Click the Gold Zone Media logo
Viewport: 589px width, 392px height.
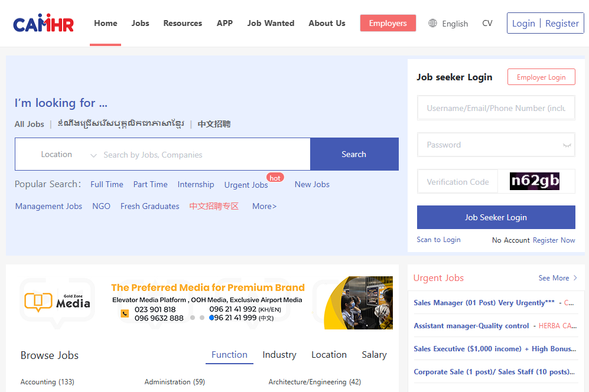click(x=57, y=302)
